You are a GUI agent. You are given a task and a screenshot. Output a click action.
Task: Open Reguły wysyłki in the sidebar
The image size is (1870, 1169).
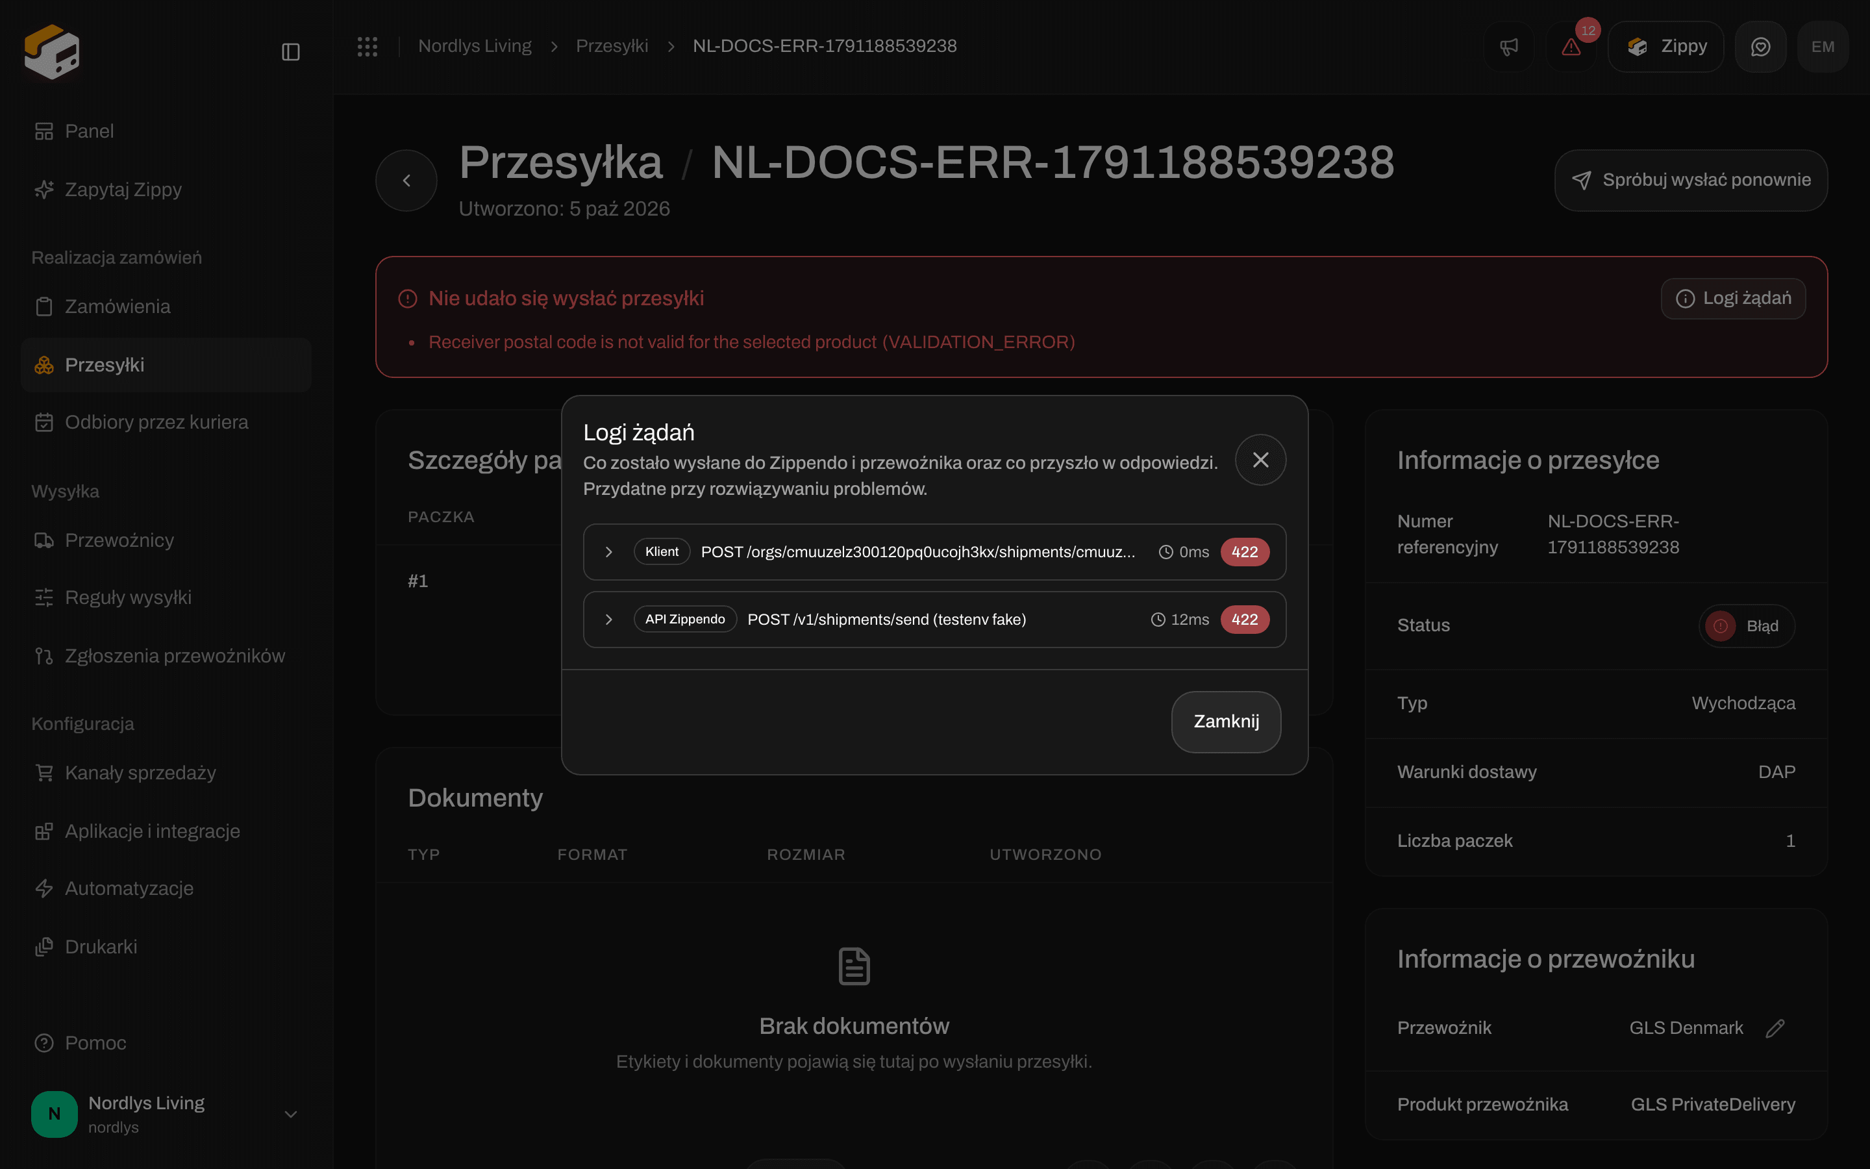click(166, 597)
